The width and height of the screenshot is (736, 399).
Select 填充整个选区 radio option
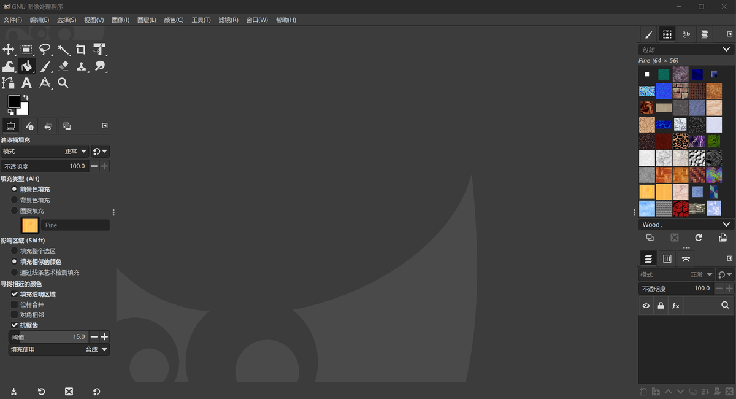(x=15, y=251)
